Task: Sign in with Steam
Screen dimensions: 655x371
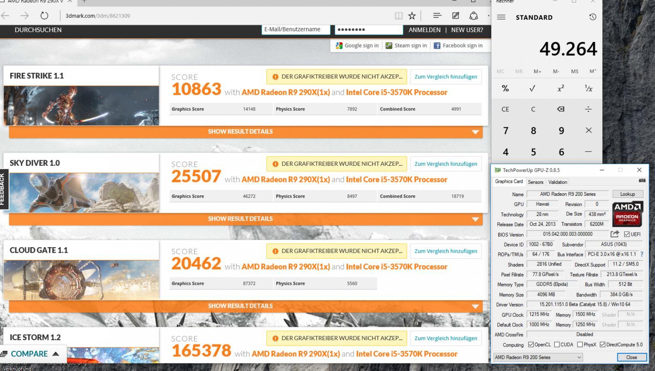Action: click(x=406, y=45)
